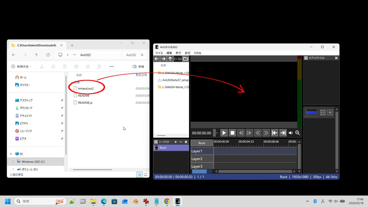Open the その他 menu in AviUtl

coord(197,53)
